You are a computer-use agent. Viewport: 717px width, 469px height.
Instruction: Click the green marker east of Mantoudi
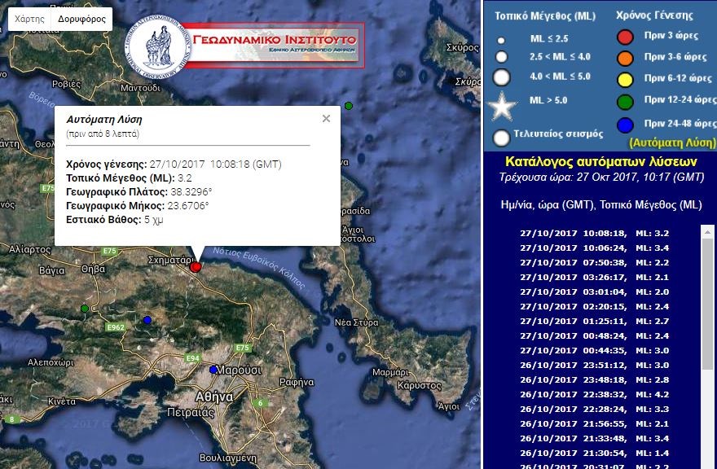pyautogui.click(x=349, y=106)
